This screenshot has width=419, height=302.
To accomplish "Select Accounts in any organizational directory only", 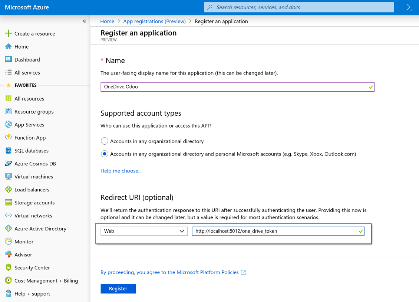I will click(105, 141).
